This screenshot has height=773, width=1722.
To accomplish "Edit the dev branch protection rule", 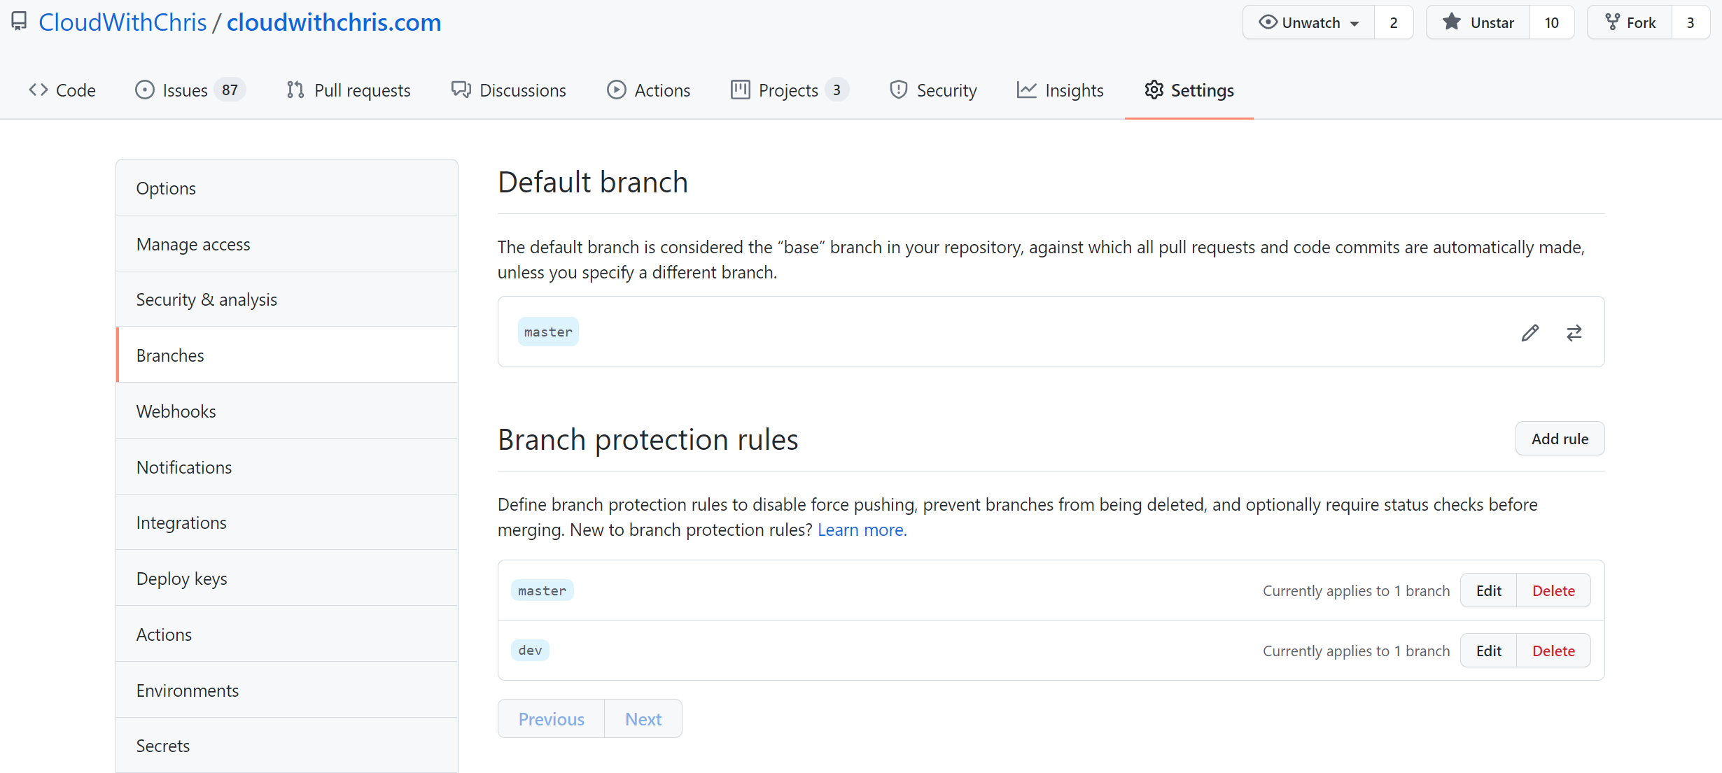I will [1488, 650].
